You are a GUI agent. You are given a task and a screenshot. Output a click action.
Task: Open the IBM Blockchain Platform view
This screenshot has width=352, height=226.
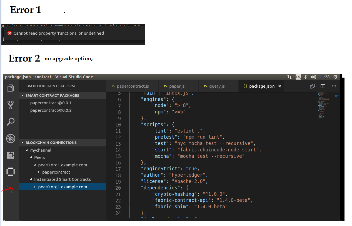[x=10, y=172]
